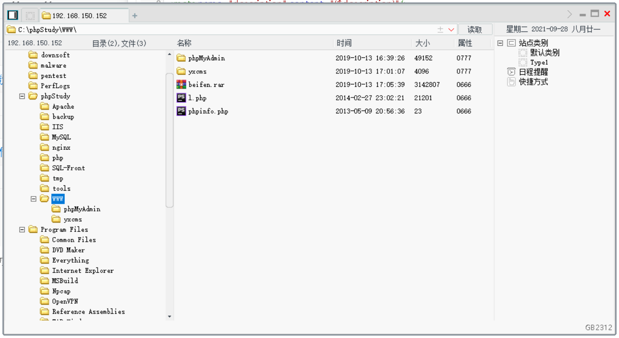Select the malware folder in the tree
The image size is (619, 338).
pyautogui.click(x=53, y=65)
